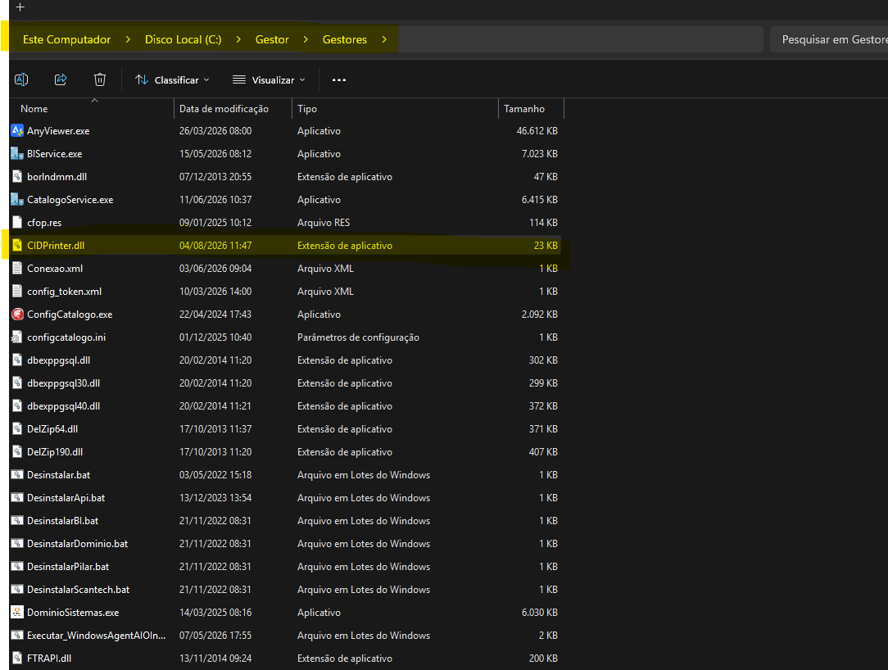
Task: Select the FTRAPI.dll file icon
Action: [x=17, y=659]
